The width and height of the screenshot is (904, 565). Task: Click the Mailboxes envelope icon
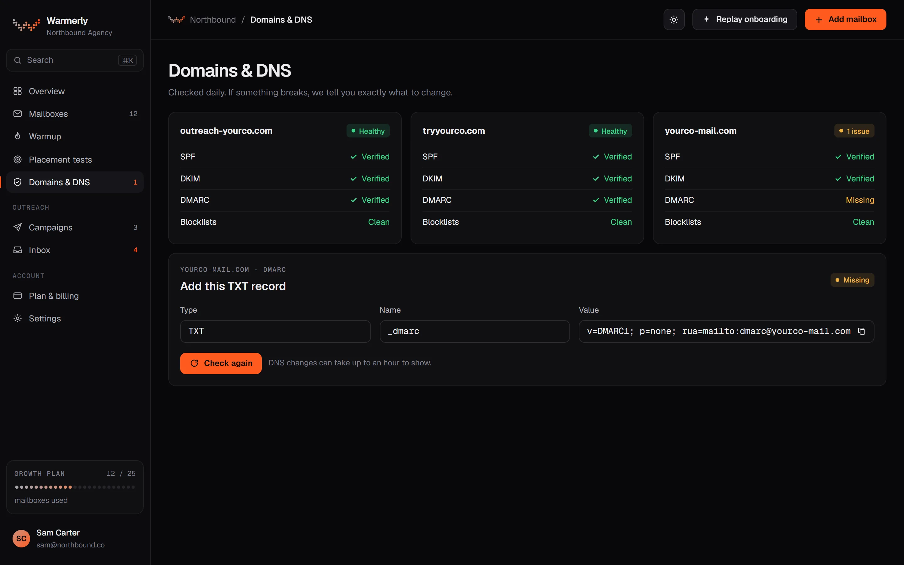(x=18, y=114)
